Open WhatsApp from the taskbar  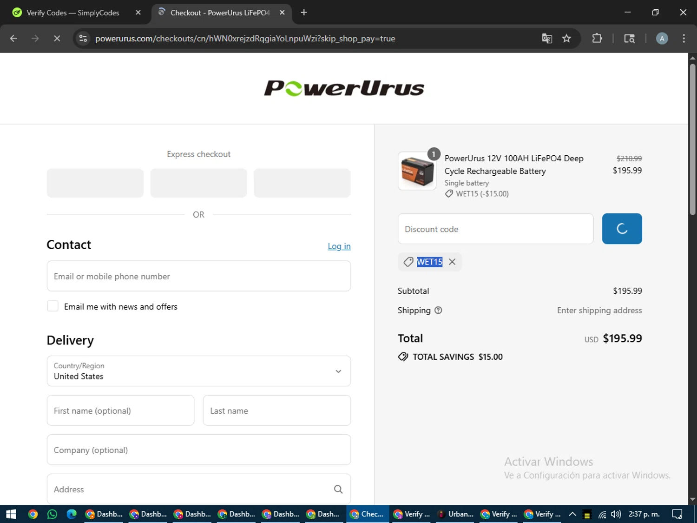coord(52,514)
